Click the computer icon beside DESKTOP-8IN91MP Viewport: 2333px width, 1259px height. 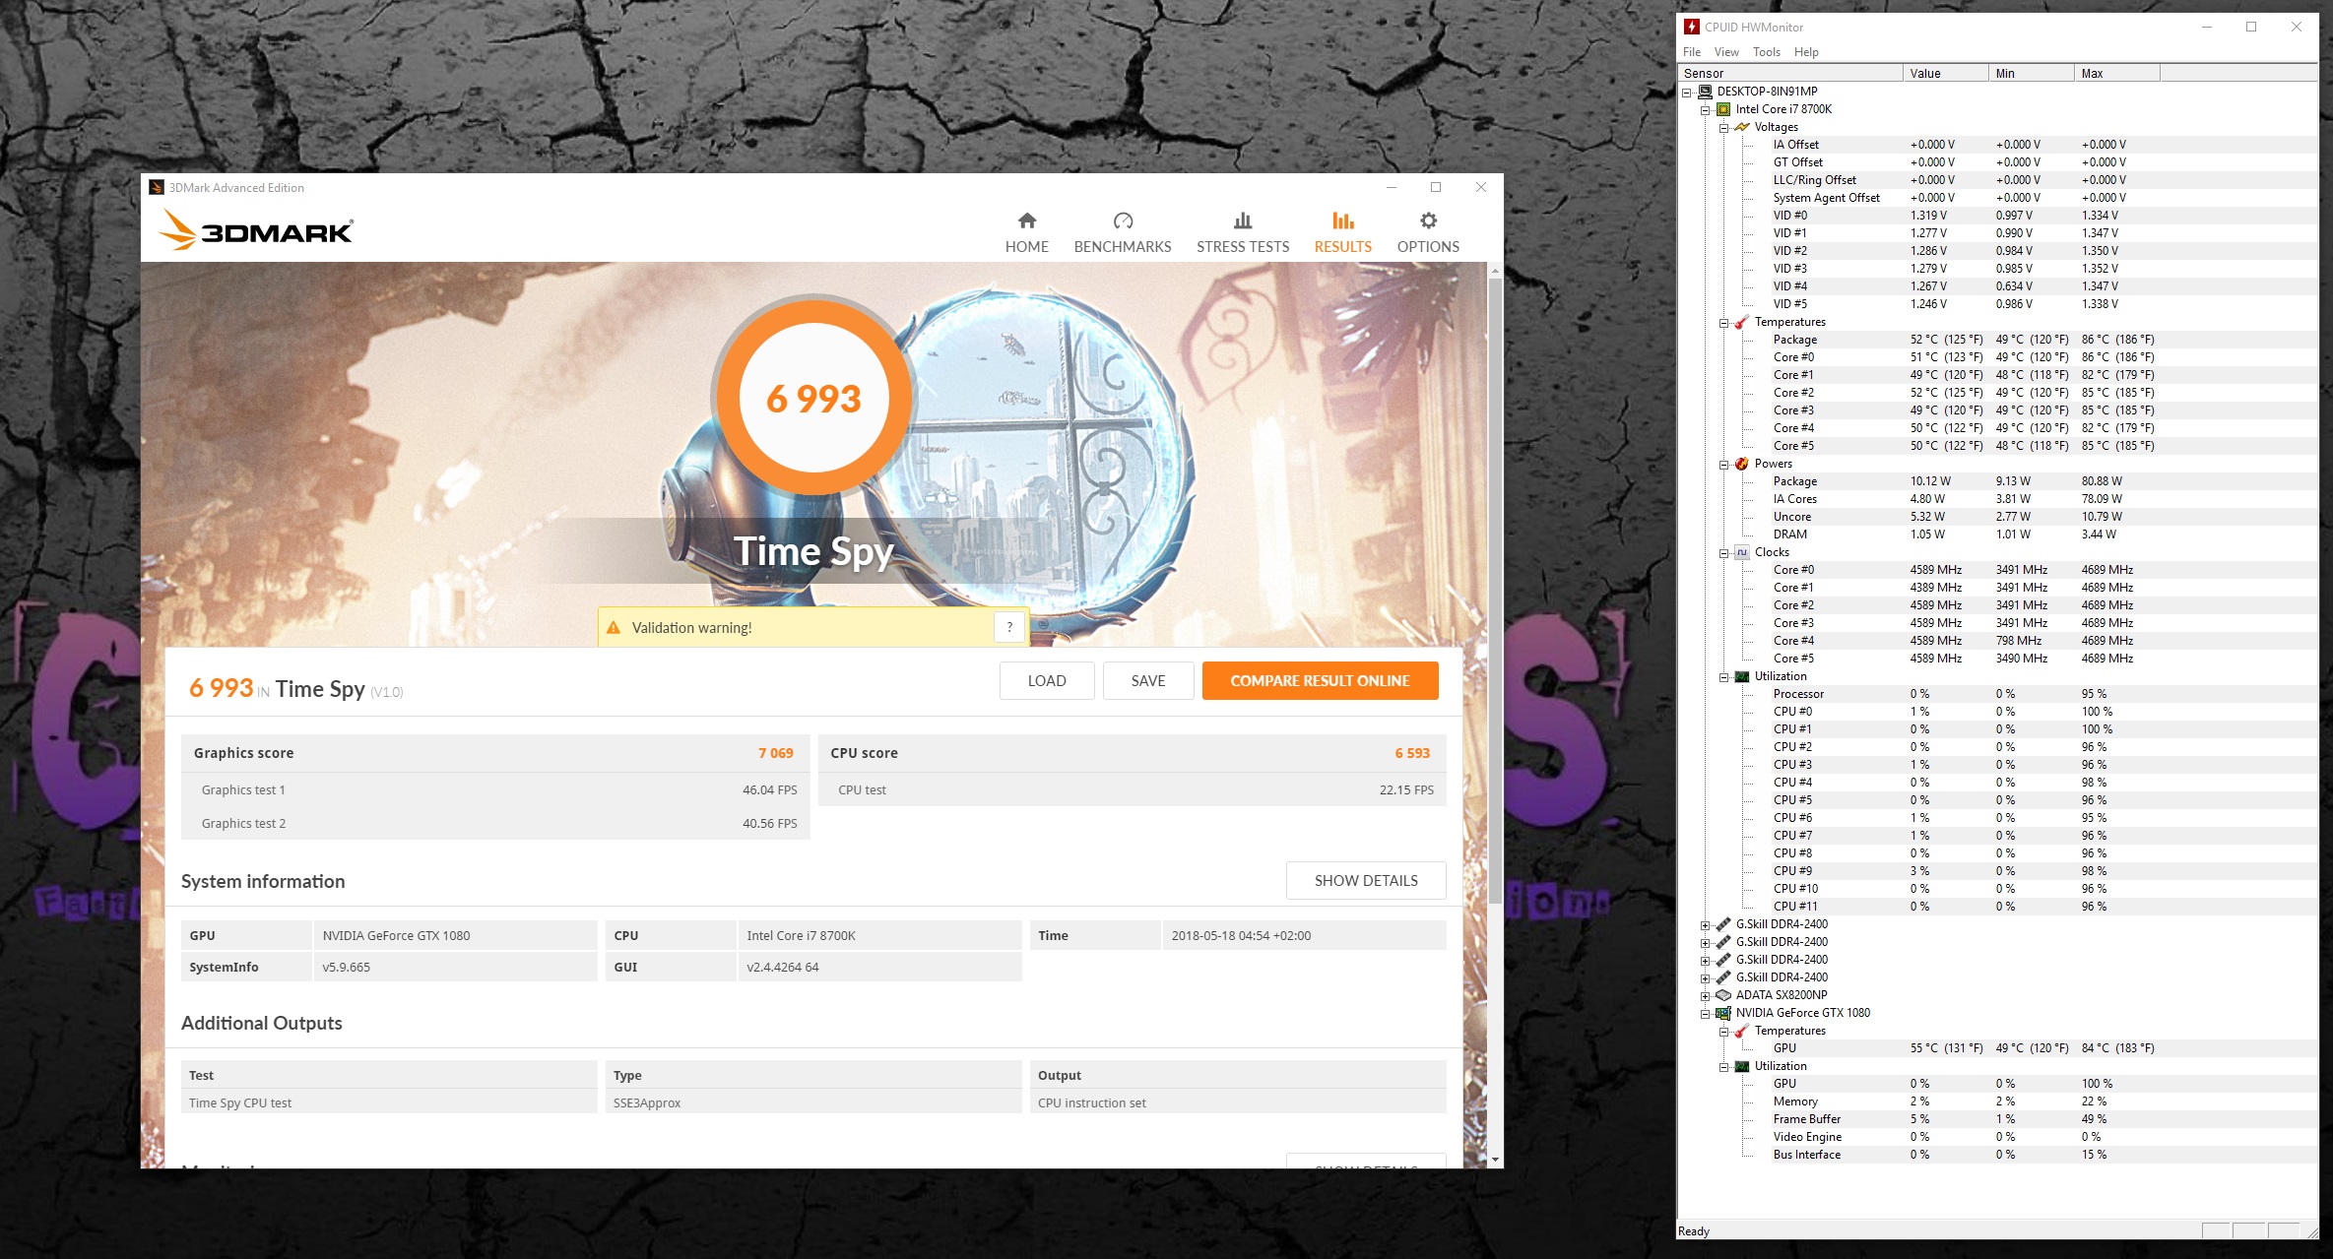click(1705, 92)
